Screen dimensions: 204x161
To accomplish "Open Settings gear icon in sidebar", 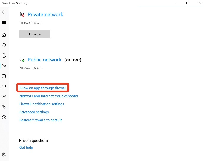I will pos(4,155).
